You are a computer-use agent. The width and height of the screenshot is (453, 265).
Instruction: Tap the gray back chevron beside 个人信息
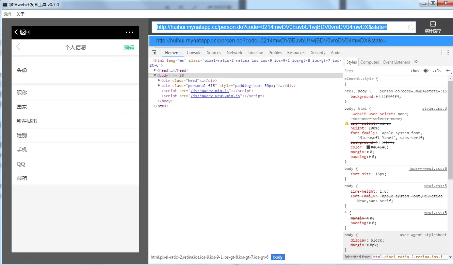coord(18,47)
